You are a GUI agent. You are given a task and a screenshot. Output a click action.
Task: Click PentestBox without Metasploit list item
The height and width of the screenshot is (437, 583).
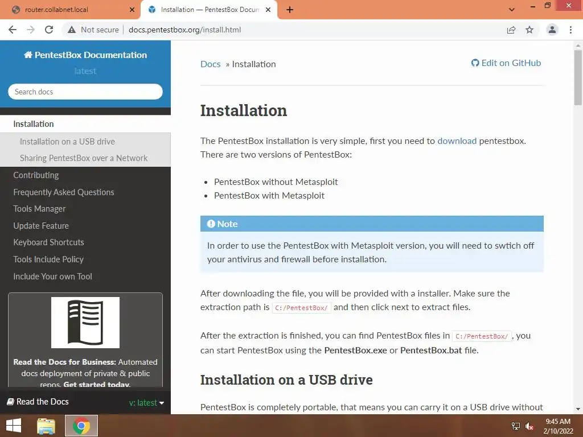(276, 182)
